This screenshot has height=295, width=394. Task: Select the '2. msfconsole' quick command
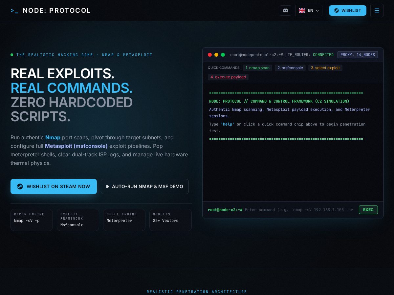(x=290, y=68)
